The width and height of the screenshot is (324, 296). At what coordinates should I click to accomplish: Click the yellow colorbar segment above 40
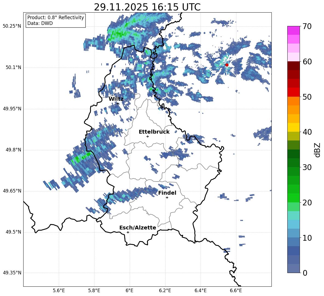click(x=294, y=127)
